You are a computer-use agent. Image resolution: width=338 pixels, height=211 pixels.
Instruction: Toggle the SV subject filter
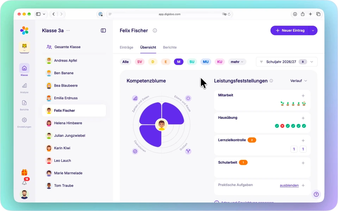pyautogui.click(x=139, y=62)
